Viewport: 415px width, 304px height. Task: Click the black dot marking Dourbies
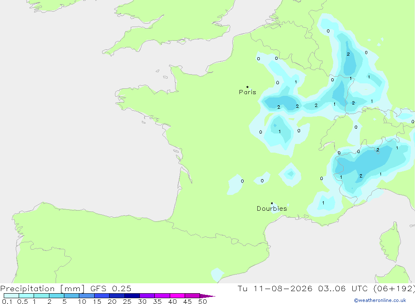pyautogui.click(x=272, y=203)
